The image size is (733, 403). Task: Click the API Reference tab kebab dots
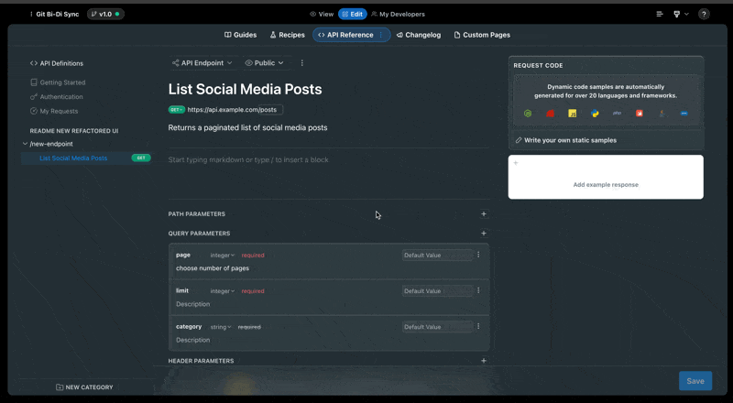(381, 35)
